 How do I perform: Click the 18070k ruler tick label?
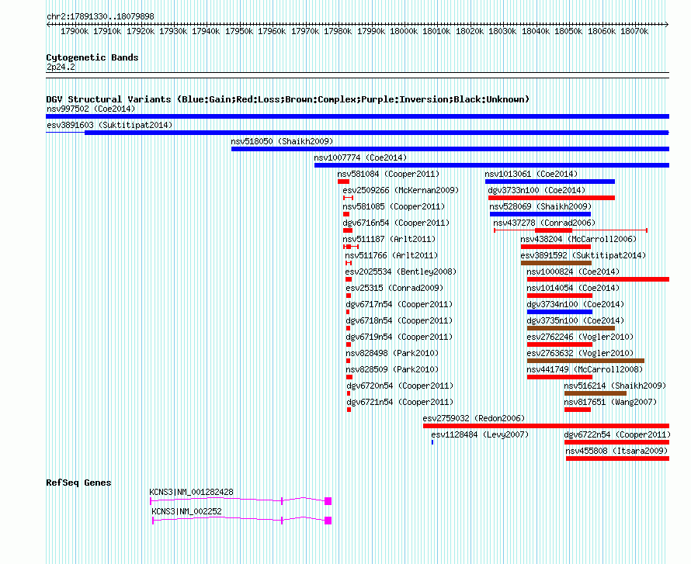coord(634,31)
